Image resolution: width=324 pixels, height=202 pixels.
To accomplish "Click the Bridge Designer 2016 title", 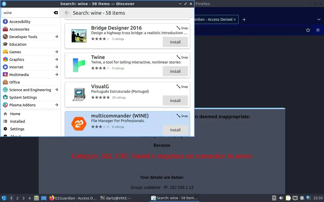I will [116, 28].
